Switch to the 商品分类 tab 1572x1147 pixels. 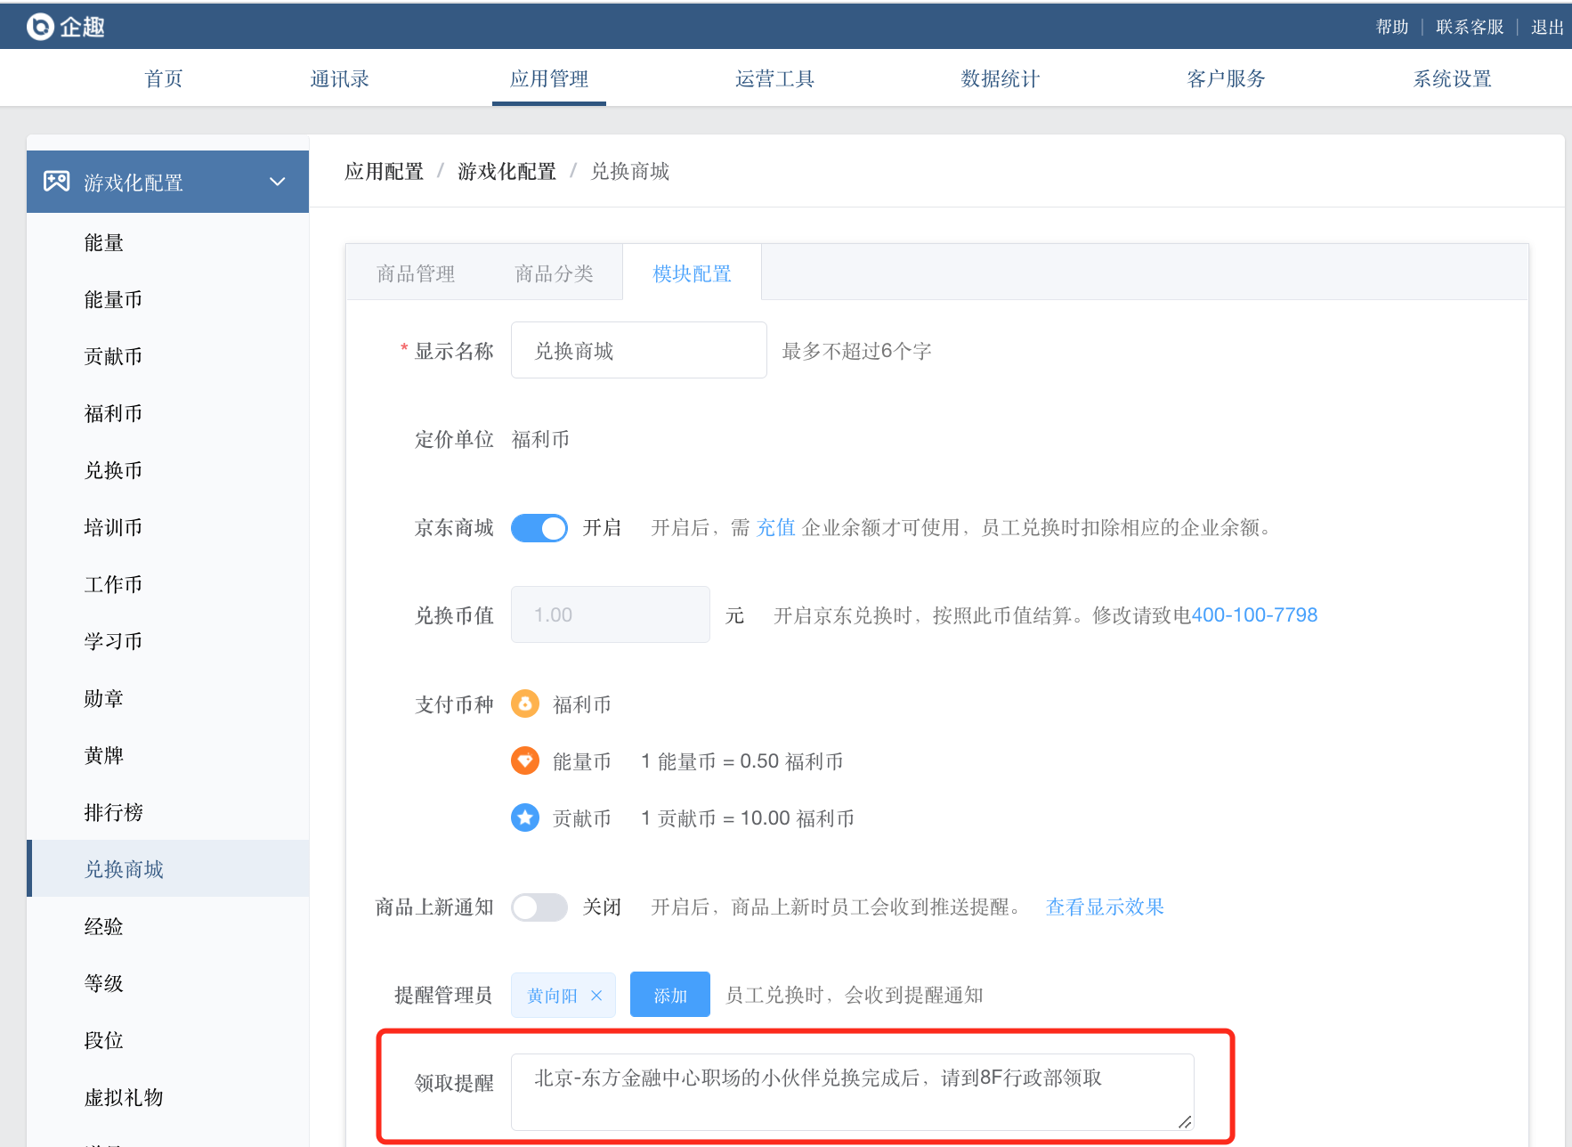pos(554,273)
